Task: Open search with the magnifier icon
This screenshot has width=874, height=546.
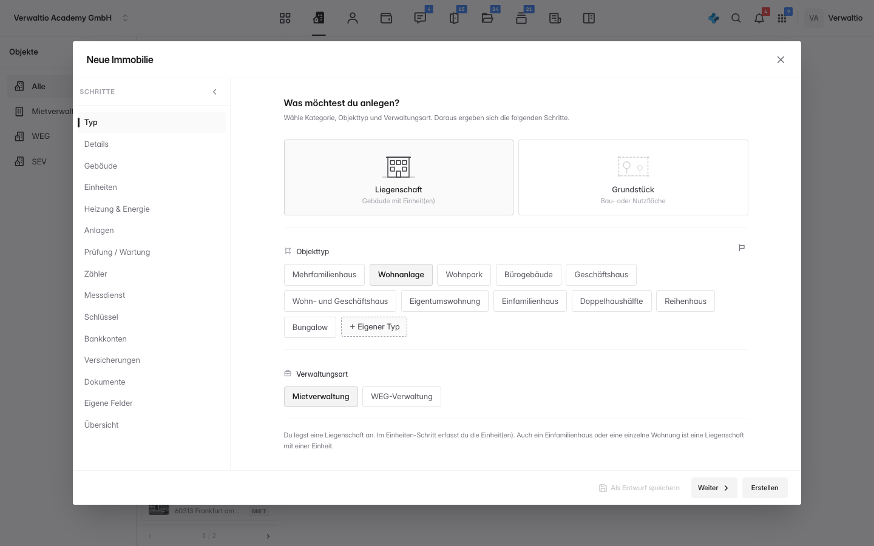Action: click(x=736, y=18)
